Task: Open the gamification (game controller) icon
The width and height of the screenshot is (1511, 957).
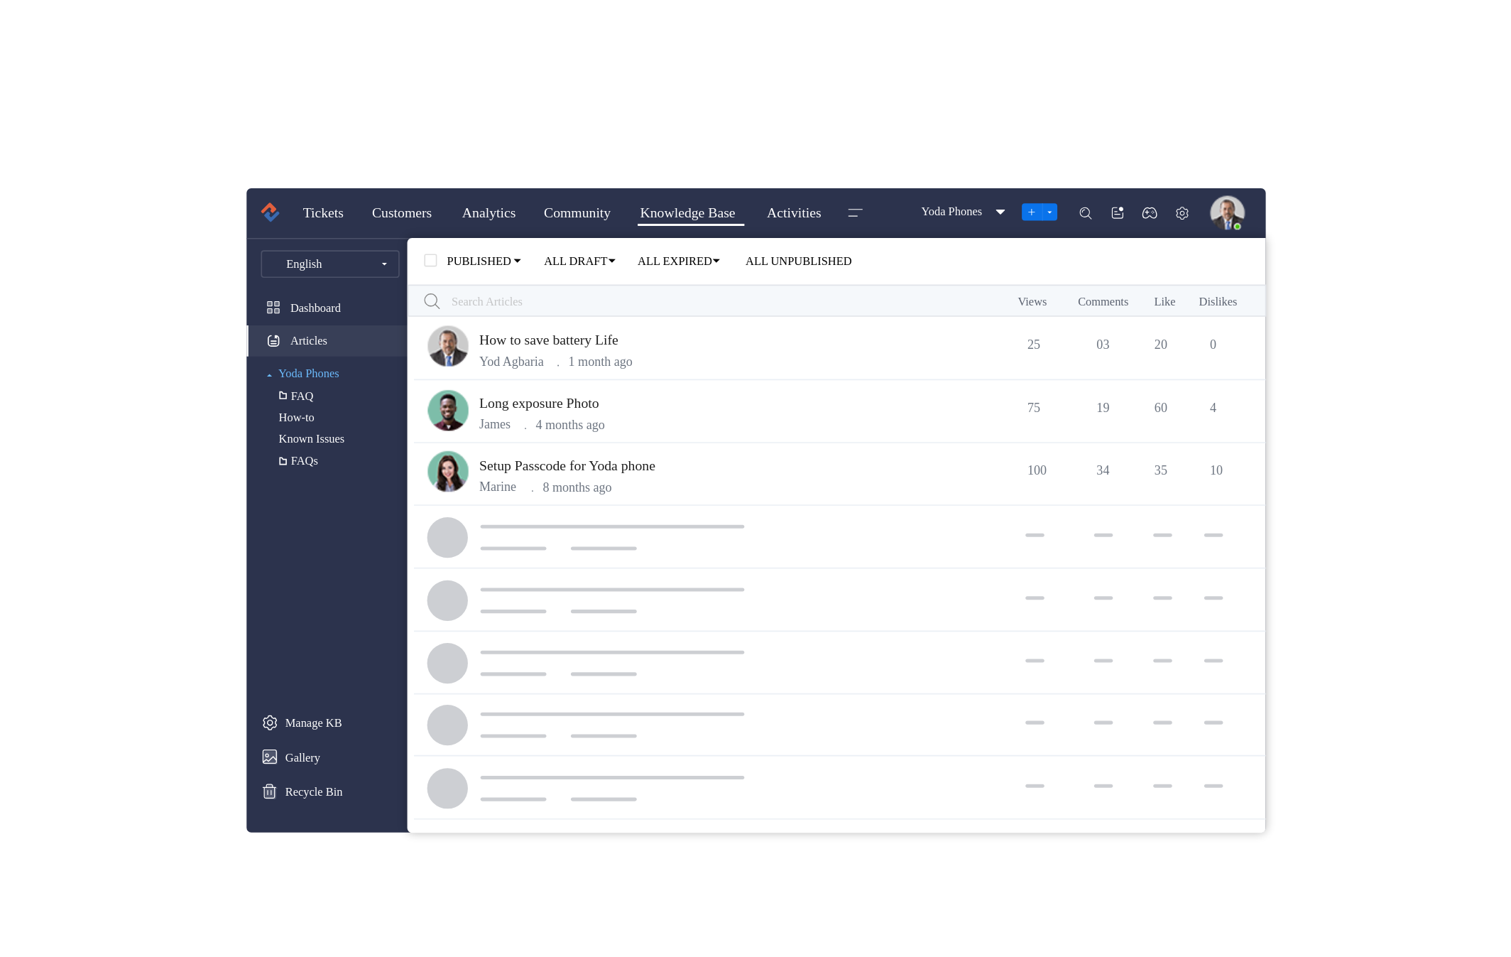Action: (x=1150, y=212)
